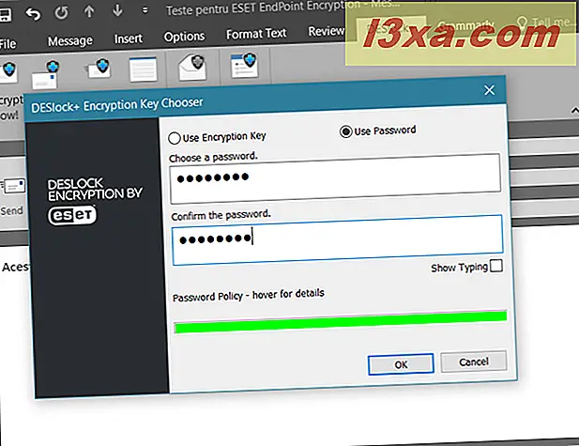Click the Cancel button

click(473, 361)
